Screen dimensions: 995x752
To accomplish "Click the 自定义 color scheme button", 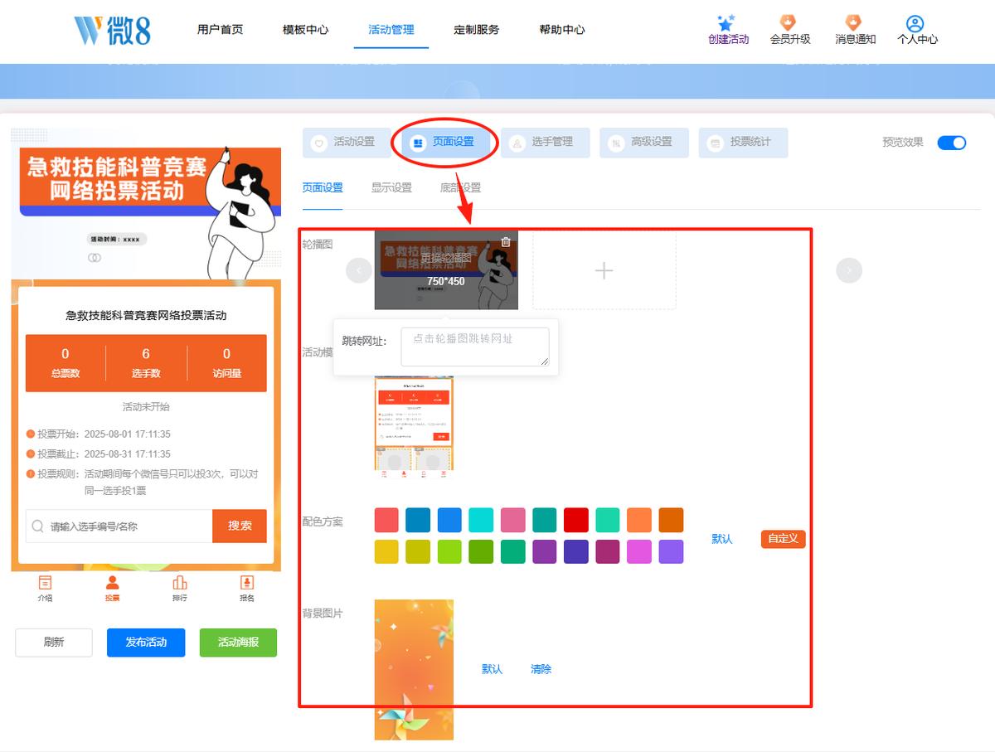I will (x=784, y=539).
